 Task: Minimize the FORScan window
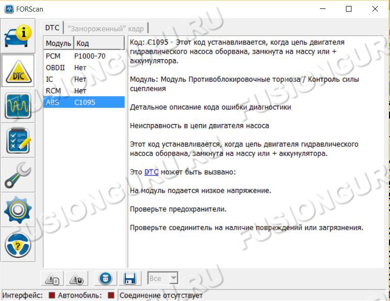coord(323,9)
